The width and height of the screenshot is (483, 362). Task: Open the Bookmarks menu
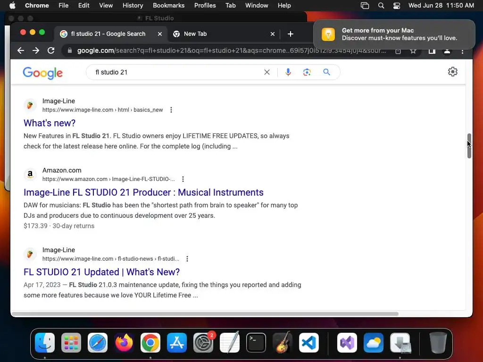[x=168, y=5]
